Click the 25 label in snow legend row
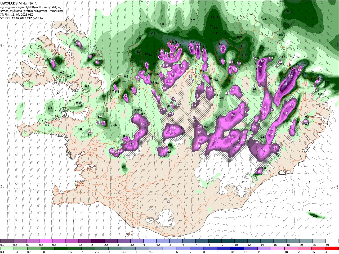Screen dimensions: 339x254 tap(314, 245)
